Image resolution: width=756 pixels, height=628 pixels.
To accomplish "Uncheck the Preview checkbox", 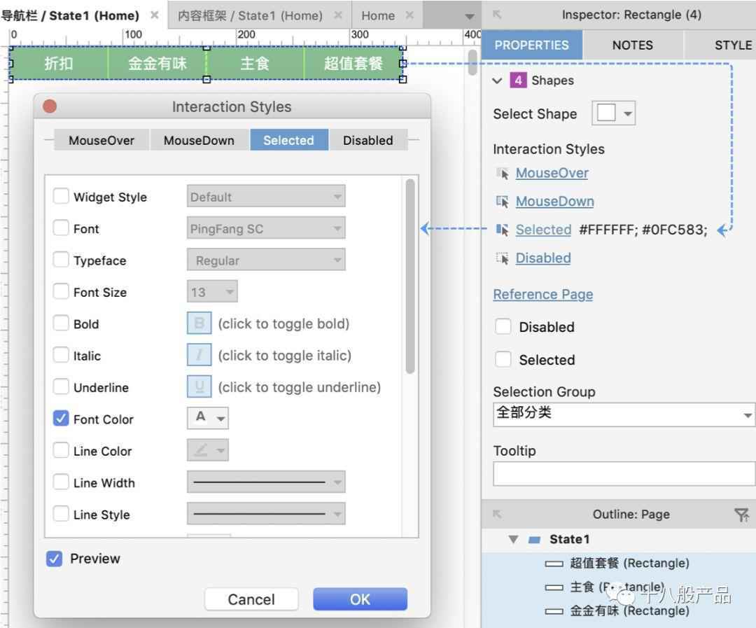I will point(54,559).
